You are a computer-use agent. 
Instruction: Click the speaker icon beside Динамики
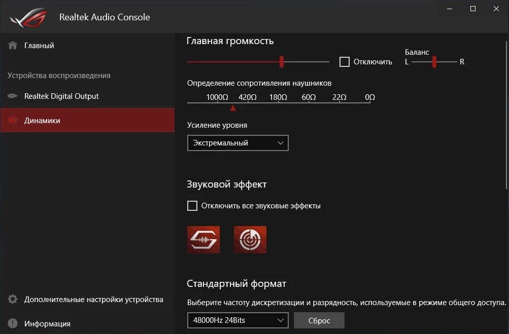(x=13, y=120)
